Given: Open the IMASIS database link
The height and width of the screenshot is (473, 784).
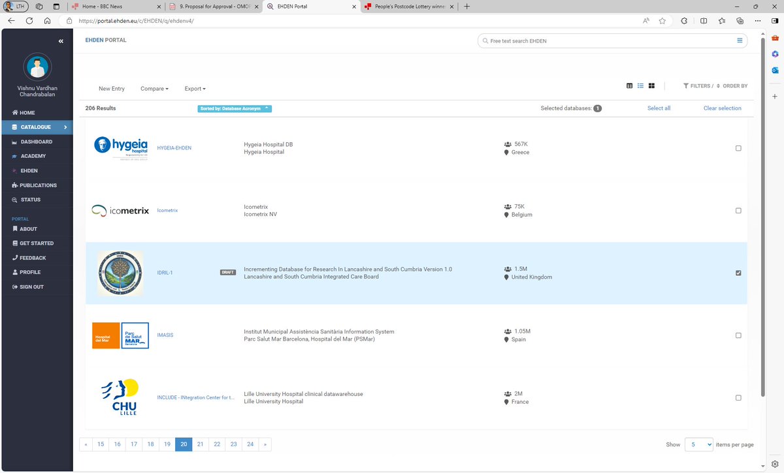Looking at the screenshot, I should click(165, 335).
